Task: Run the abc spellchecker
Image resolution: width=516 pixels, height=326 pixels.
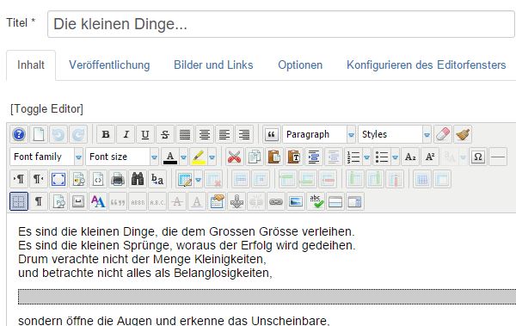Action: (316, 201)
